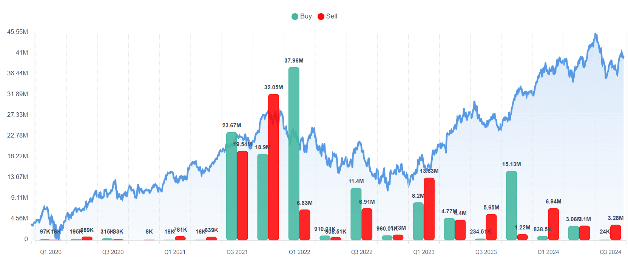Click the price line's highest peak
This screenshot has height=269, width=628.
pyautogui.click(x=595, y=33)
